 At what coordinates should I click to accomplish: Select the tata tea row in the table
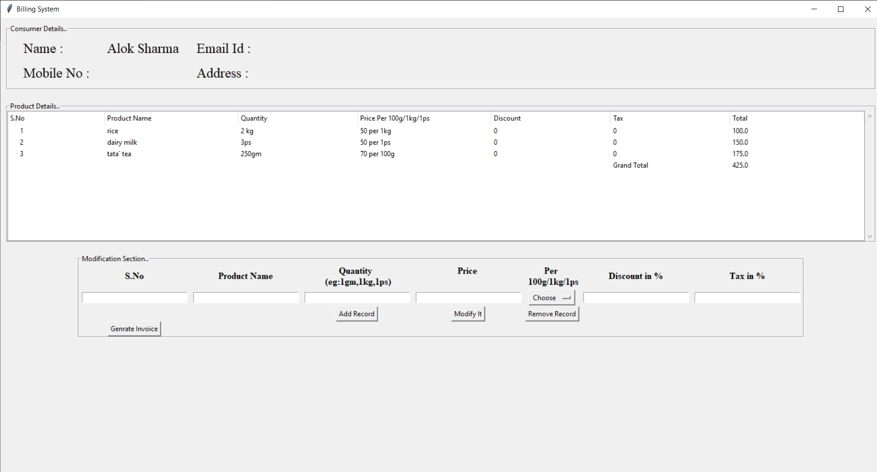[x=275, y=153]
